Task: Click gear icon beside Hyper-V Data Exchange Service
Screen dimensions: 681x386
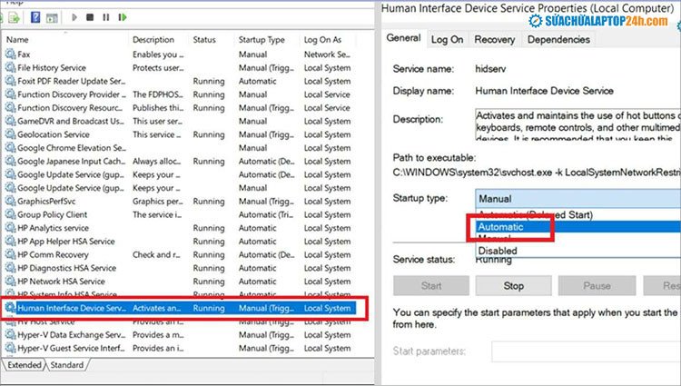Action: [10, 335]
